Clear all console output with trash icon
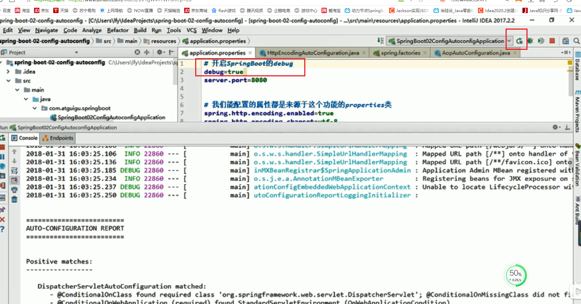The width and height of the screenshot is (581, 304). click(x=14, y=199)
